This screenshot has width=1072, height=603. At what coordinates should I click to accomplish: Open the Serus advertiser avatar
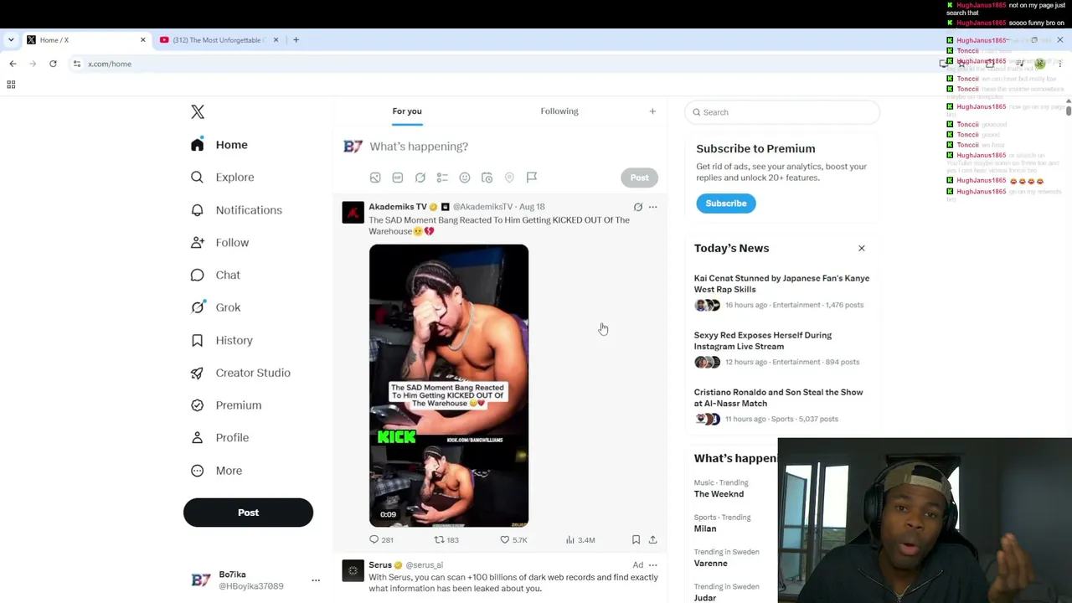point(353,571)
